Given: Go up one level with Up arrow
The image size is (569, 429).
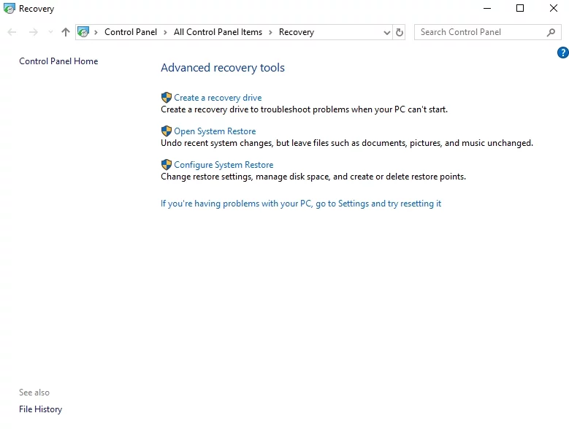Looking at the screenshot, I should point(66,32).
